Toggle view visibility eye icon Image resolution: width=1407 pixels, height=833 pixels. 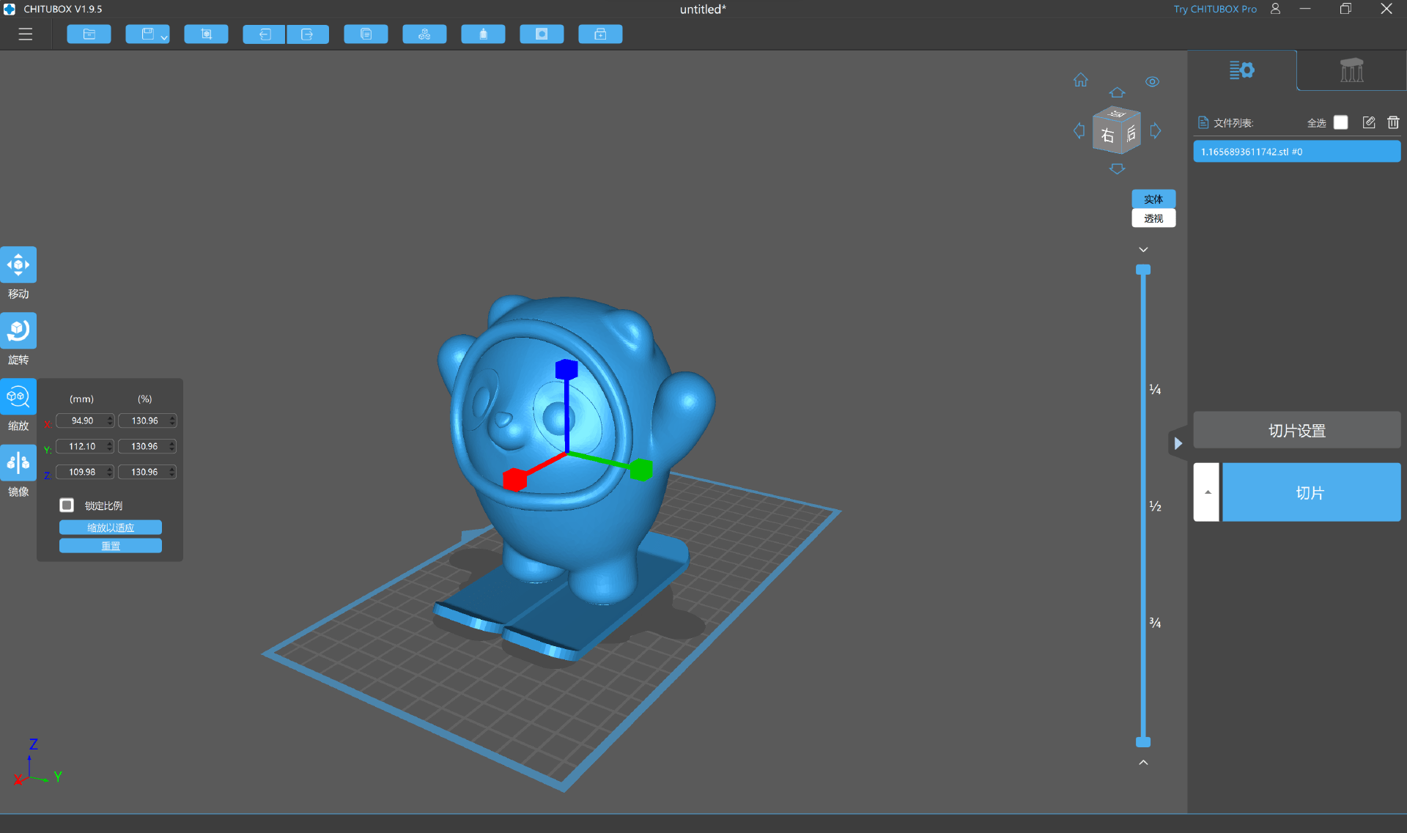point(1152,81)
